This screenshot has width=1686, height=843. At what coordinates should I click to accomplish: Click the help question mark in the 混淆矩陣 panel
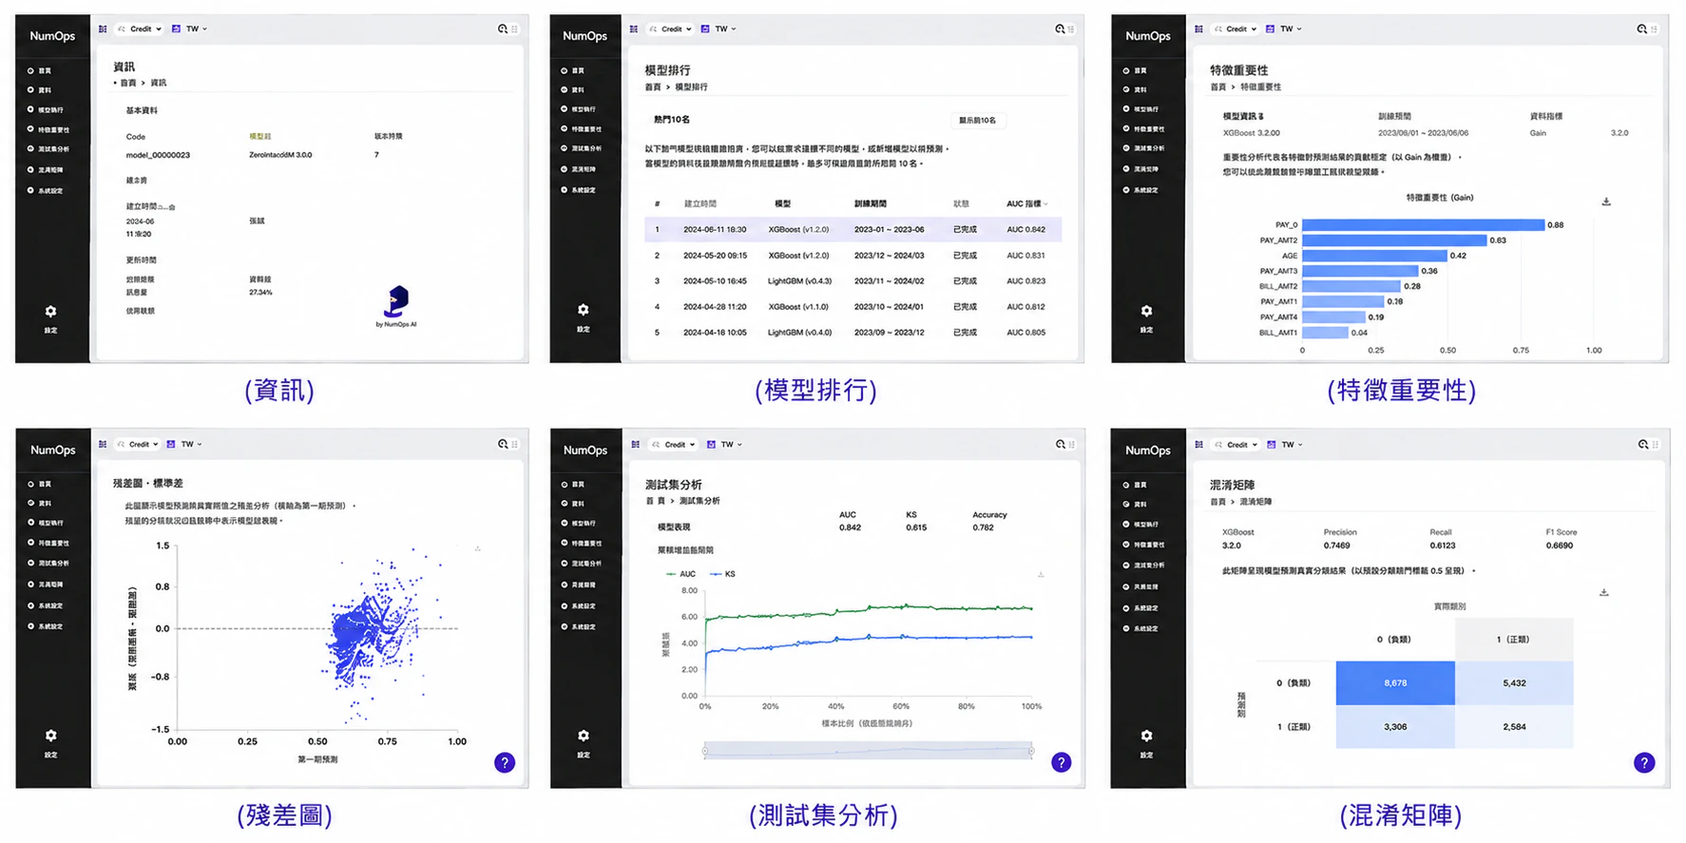pos(1644,762)
